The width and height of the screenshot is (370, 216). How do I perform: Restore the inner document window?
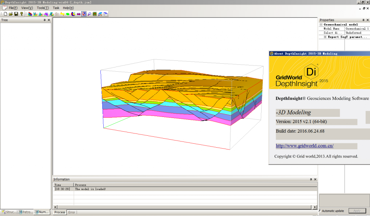(x=364, y=9)
